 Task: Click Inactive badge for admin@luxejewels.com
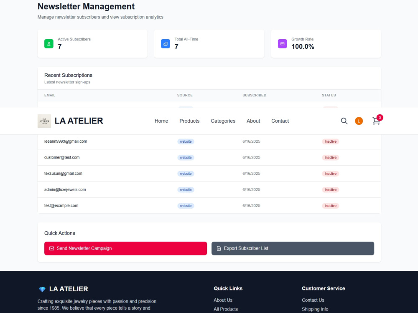click(x=330, y=190)
